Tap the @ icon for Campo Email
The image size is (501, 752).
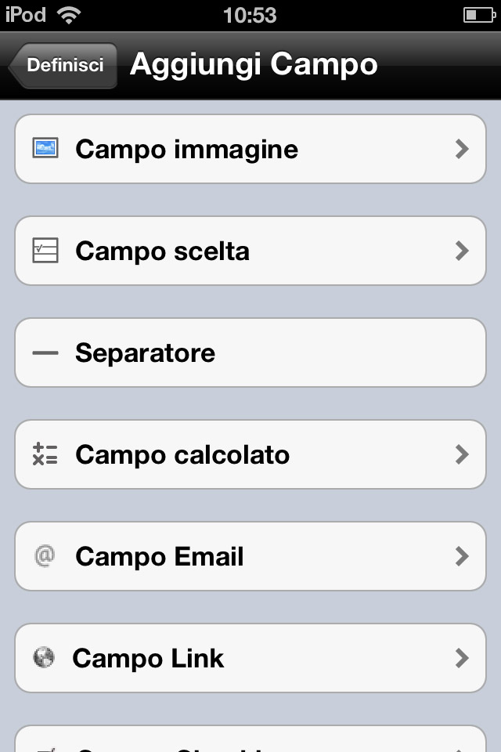45,556
